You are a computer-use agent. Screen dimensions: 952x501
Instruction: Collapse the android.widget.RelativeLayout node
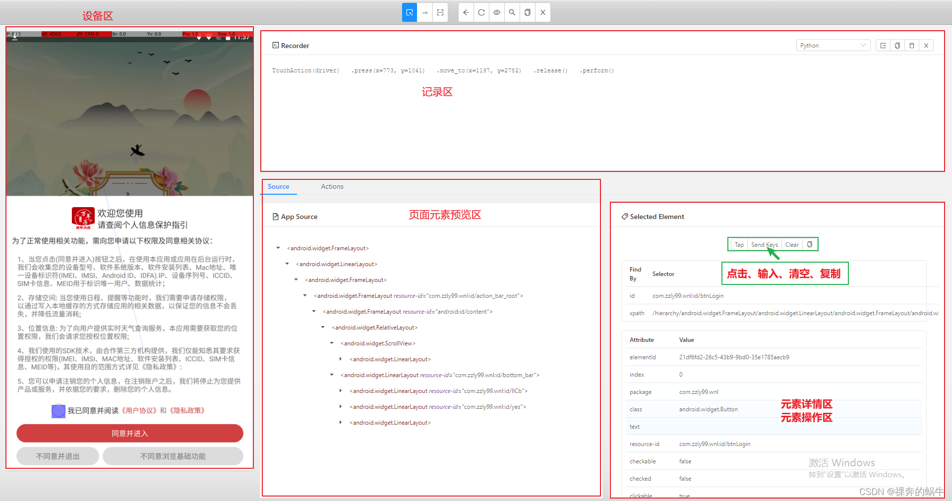click(x=323, y=327)
